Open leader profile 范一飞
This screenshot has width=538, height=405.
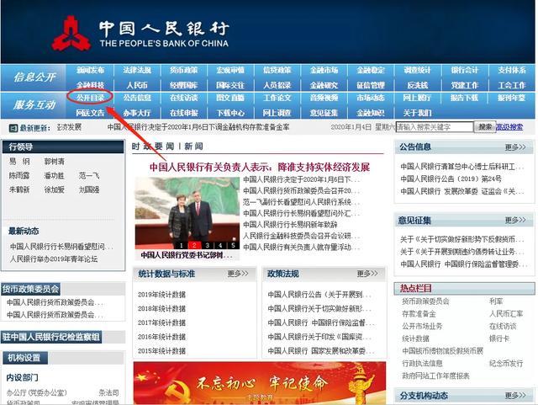coord(89,175)
